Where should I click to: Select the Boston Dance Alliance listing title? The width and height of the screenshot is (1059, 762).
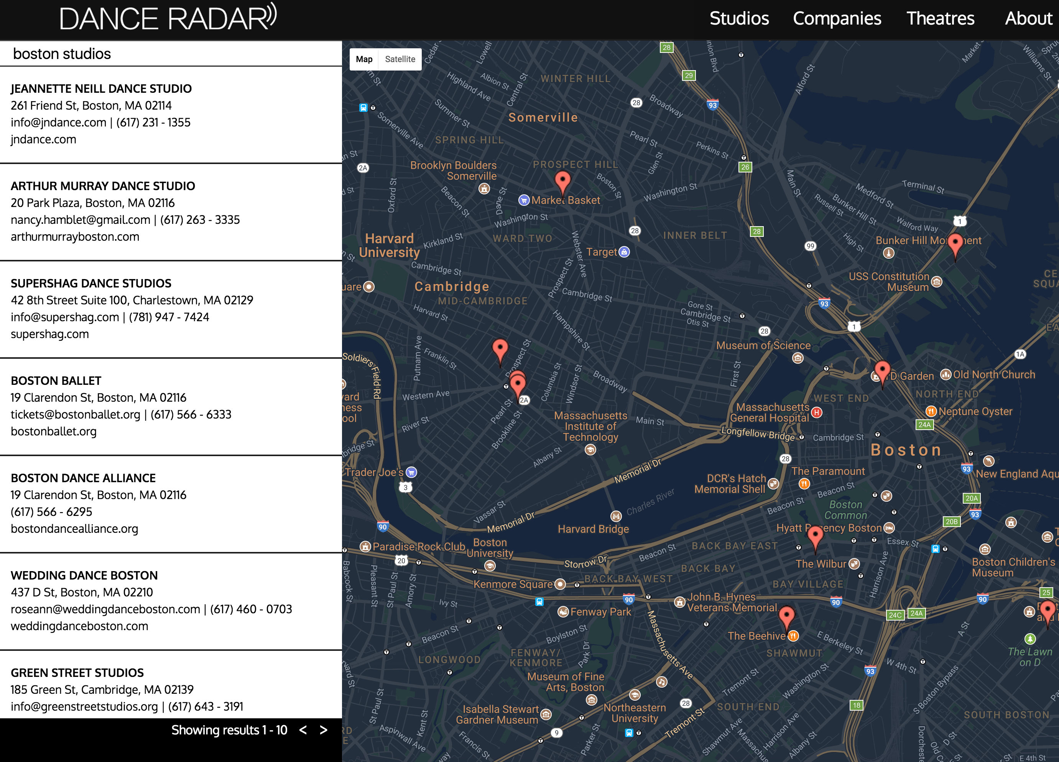pos(83,478)
